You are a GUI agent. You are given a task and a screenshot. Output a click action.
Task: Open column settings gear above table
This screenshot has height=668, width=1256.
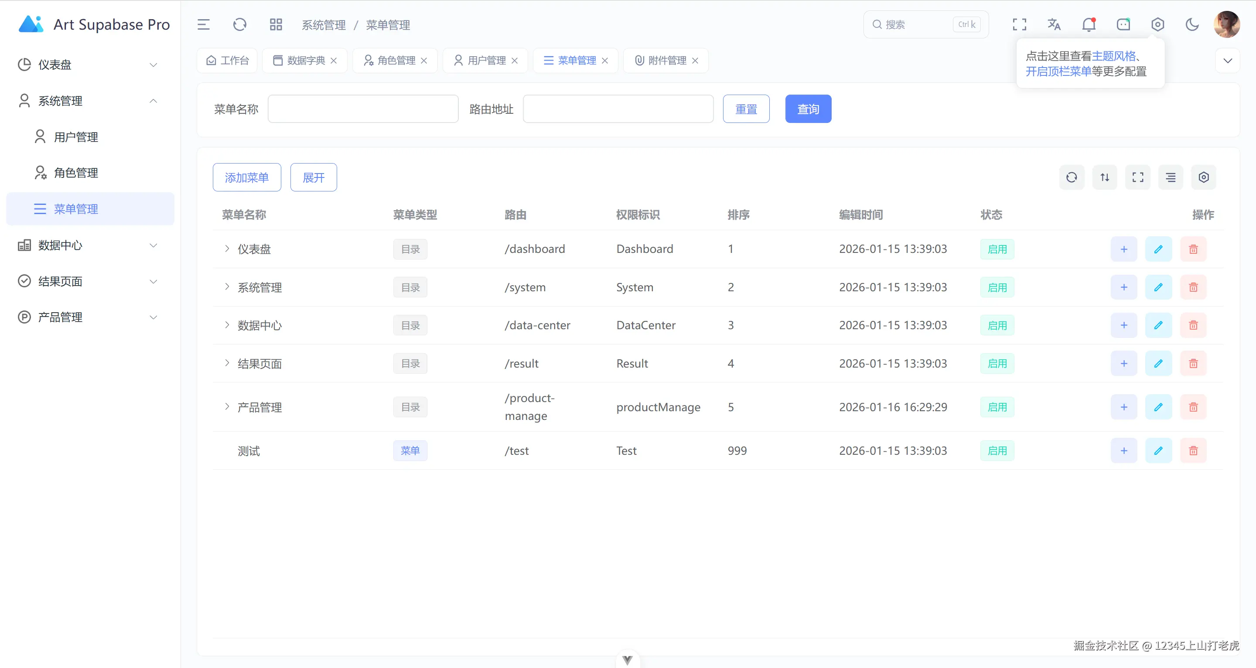1203,177
